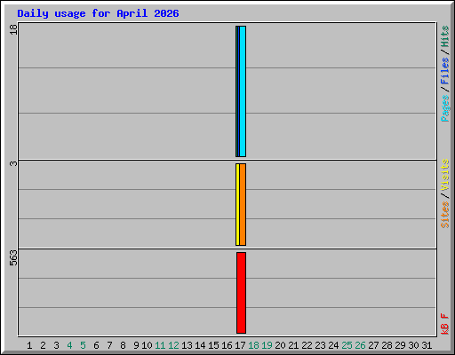Viewport: 455px width, 355px height.
Task: Click green weekend day "26" label
Action: (x=360, y=345)
